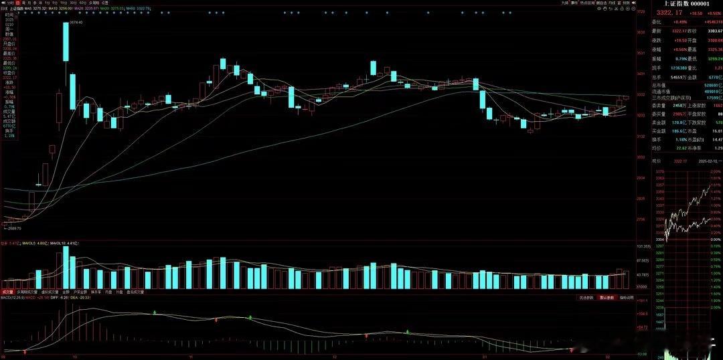723x360 pixels.
Task: Click the 总市值 row in quote panel
Action: coord(687,86)
